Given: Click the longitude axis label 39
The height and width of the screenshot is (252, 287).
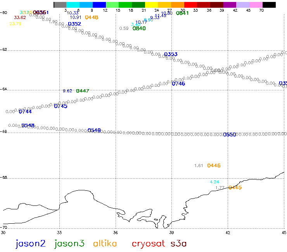Looking at the screenshot, I should pos(171,233).
